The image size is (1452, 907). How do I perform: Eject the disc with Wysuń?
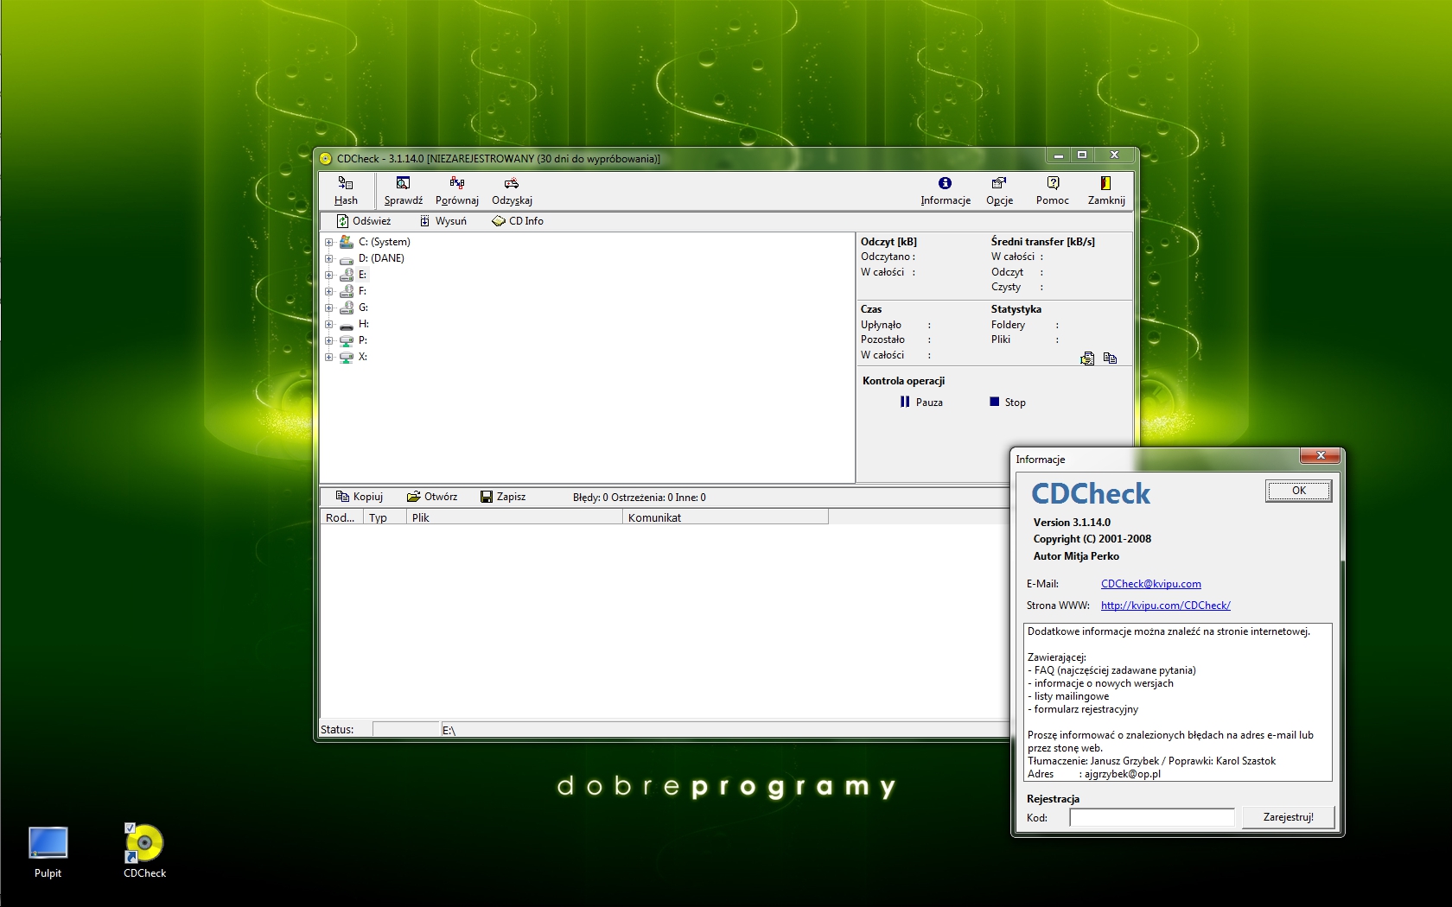[444, 221]
